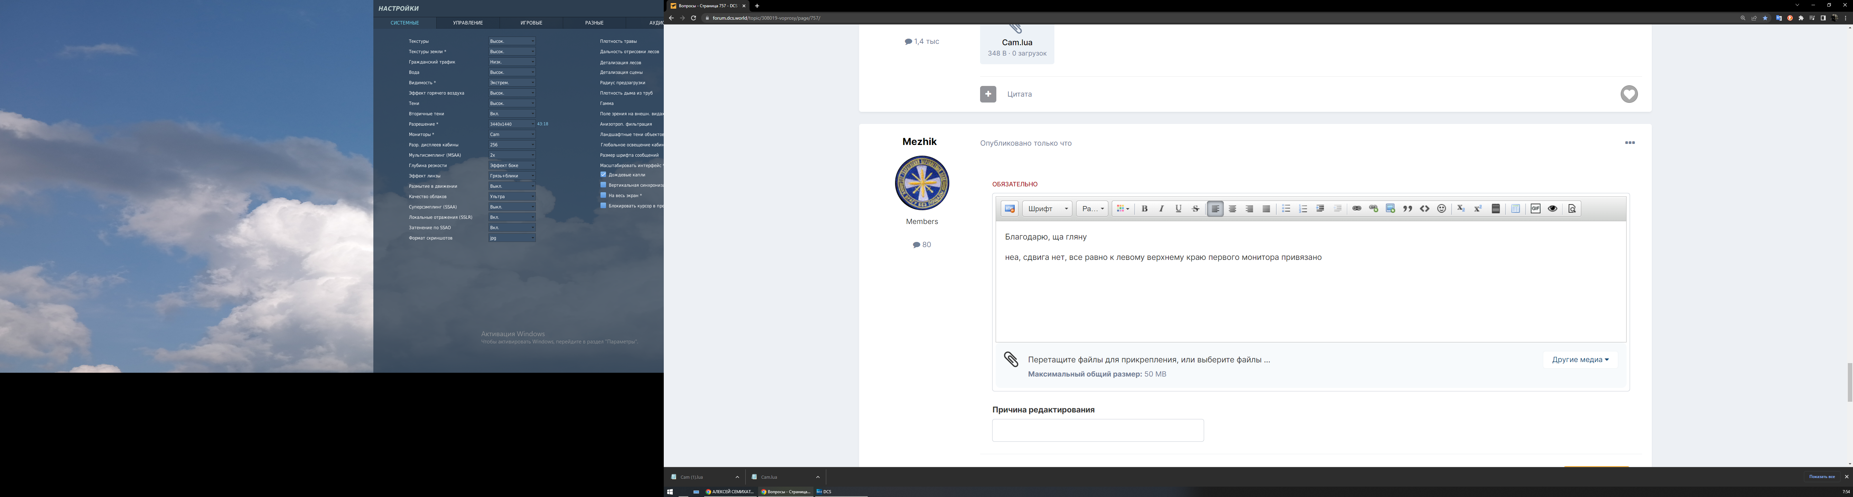Screen dimensions: 1853x497
Task: Click Причина редактирования input field
Action: tap(1098, 430)
